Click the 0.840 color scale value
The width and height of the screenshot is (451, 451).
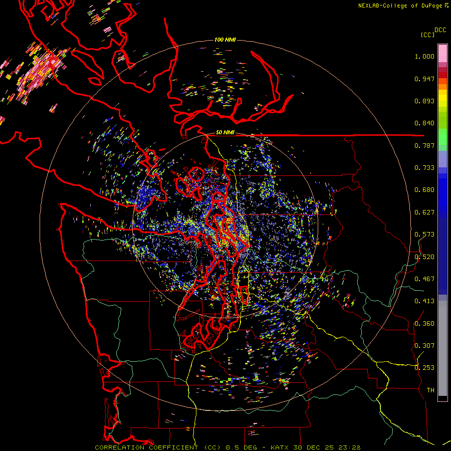[x=424, y=123]
